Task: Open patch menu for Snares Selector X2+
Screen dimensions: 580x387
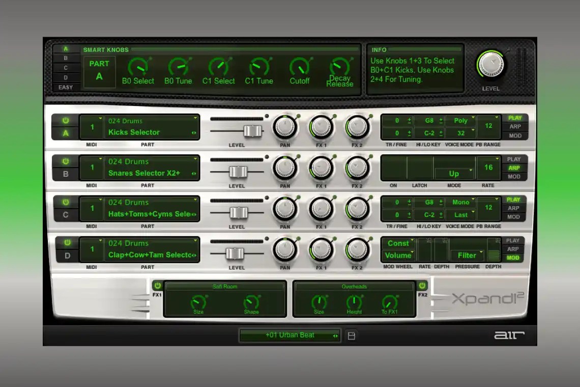Action: [x=152, y=168]
